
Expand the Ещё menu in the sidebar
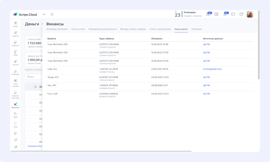pyautogui.click(x=15, y=125)
